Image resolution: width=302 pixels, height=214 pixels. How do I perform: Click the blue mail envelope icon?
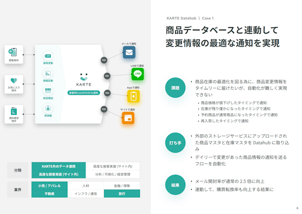(x=129, y=52)
